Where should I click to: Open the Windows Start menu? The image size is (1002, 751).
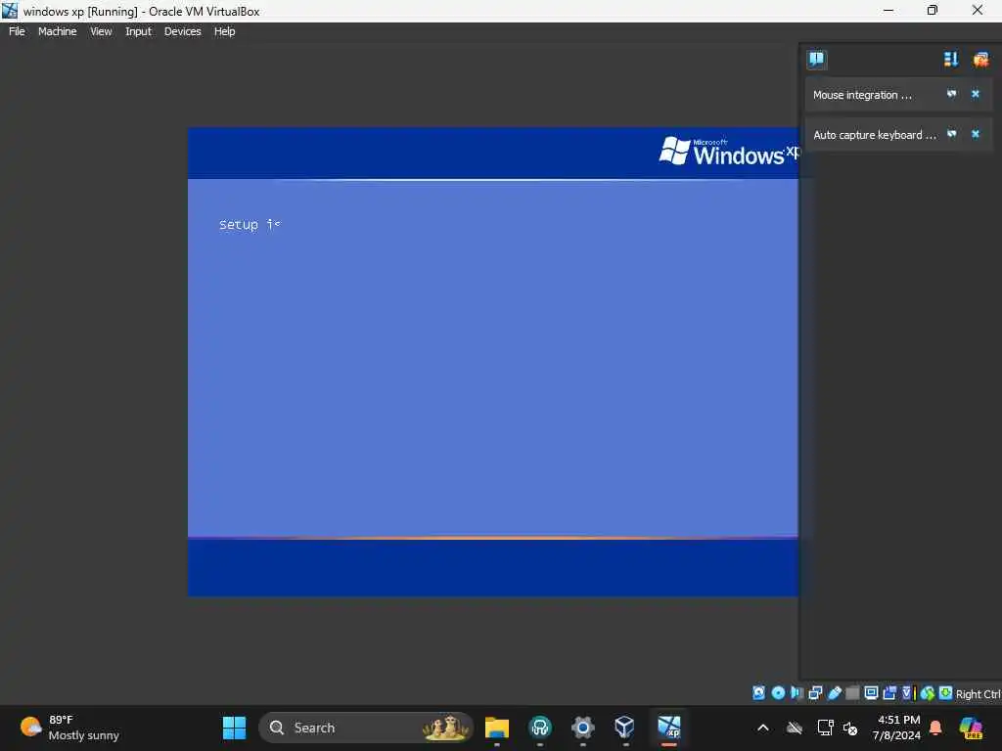pyautogui.click(x=234, y=728)
